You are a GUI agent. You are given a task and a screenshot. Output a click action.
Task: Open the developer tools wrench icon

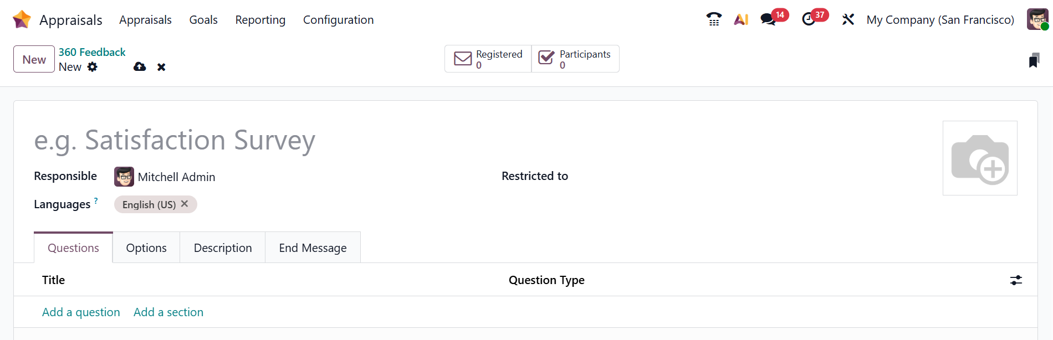tap(848, 19)
